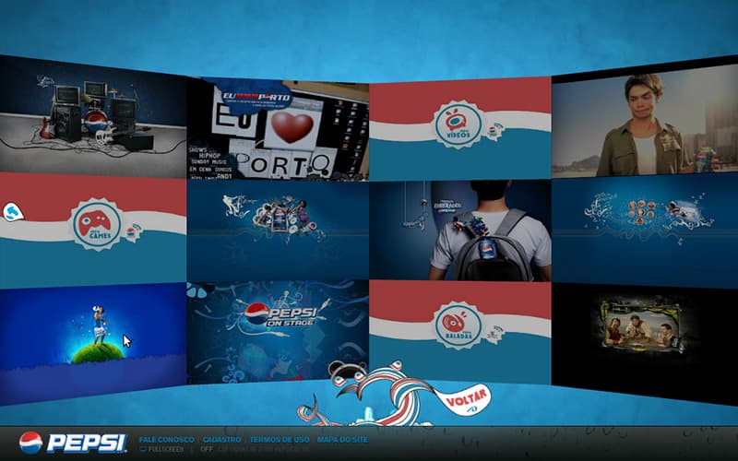
Task: Open the Eu love Porto thumbnail
Action: pos(278,129)
